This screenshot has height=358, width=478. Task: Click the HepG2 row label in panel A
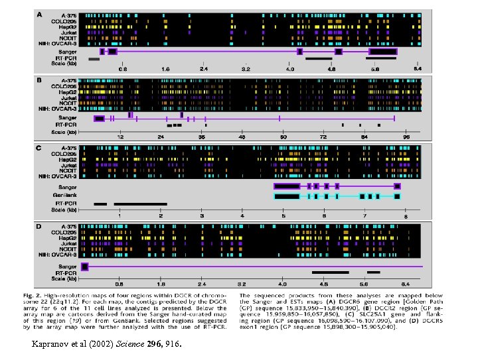[x=68, y=27]
